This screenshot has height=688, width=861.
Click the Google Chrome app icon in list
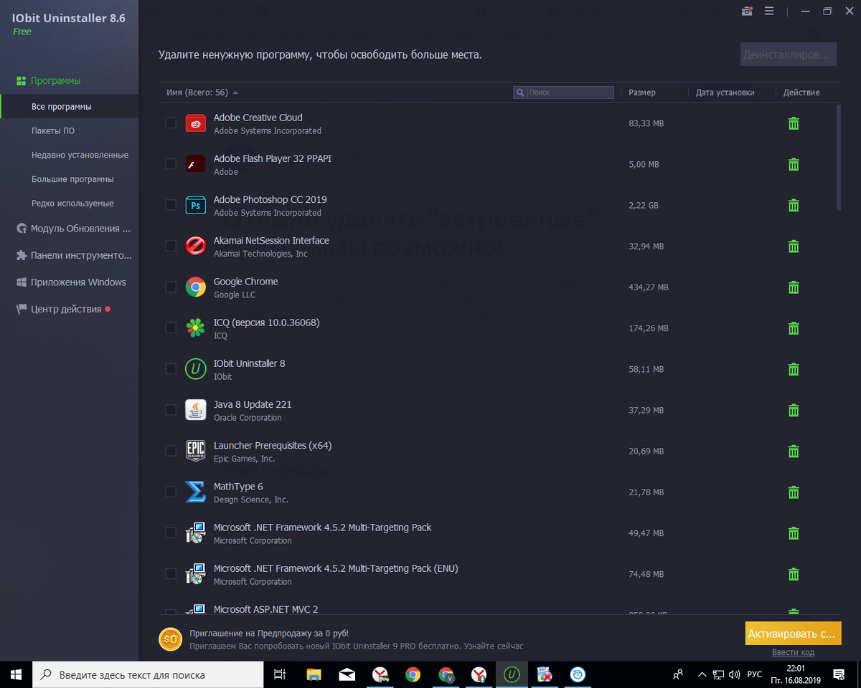tap(196, 287)
